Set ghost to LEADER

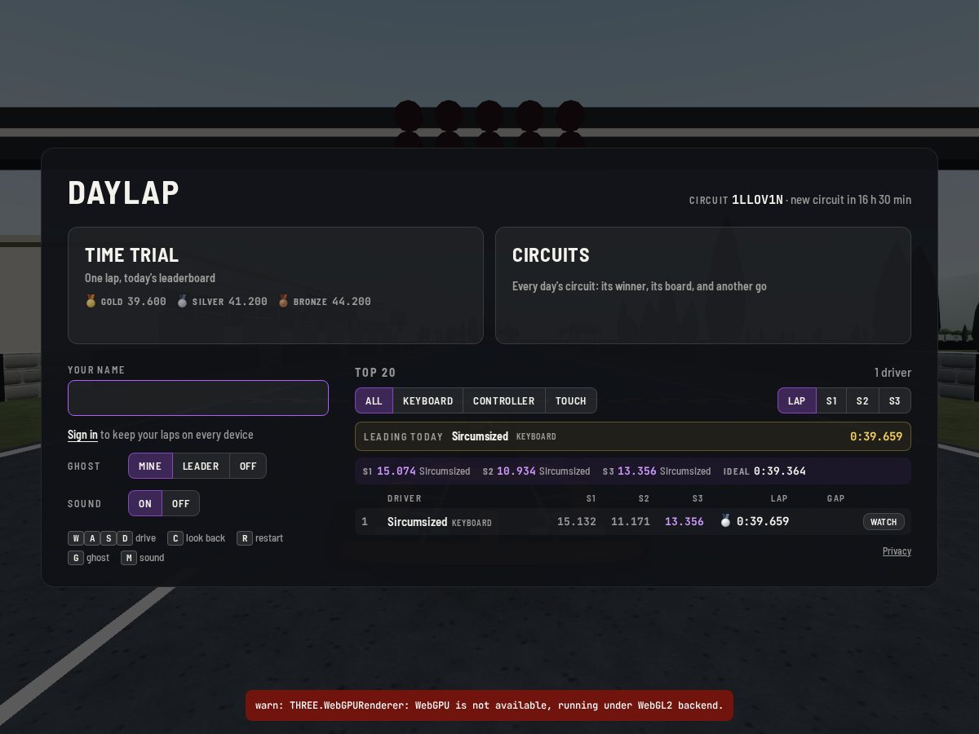201,466
